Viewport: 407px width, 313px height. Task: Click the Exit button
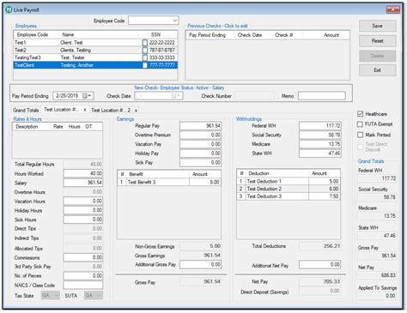click(378, 70)
